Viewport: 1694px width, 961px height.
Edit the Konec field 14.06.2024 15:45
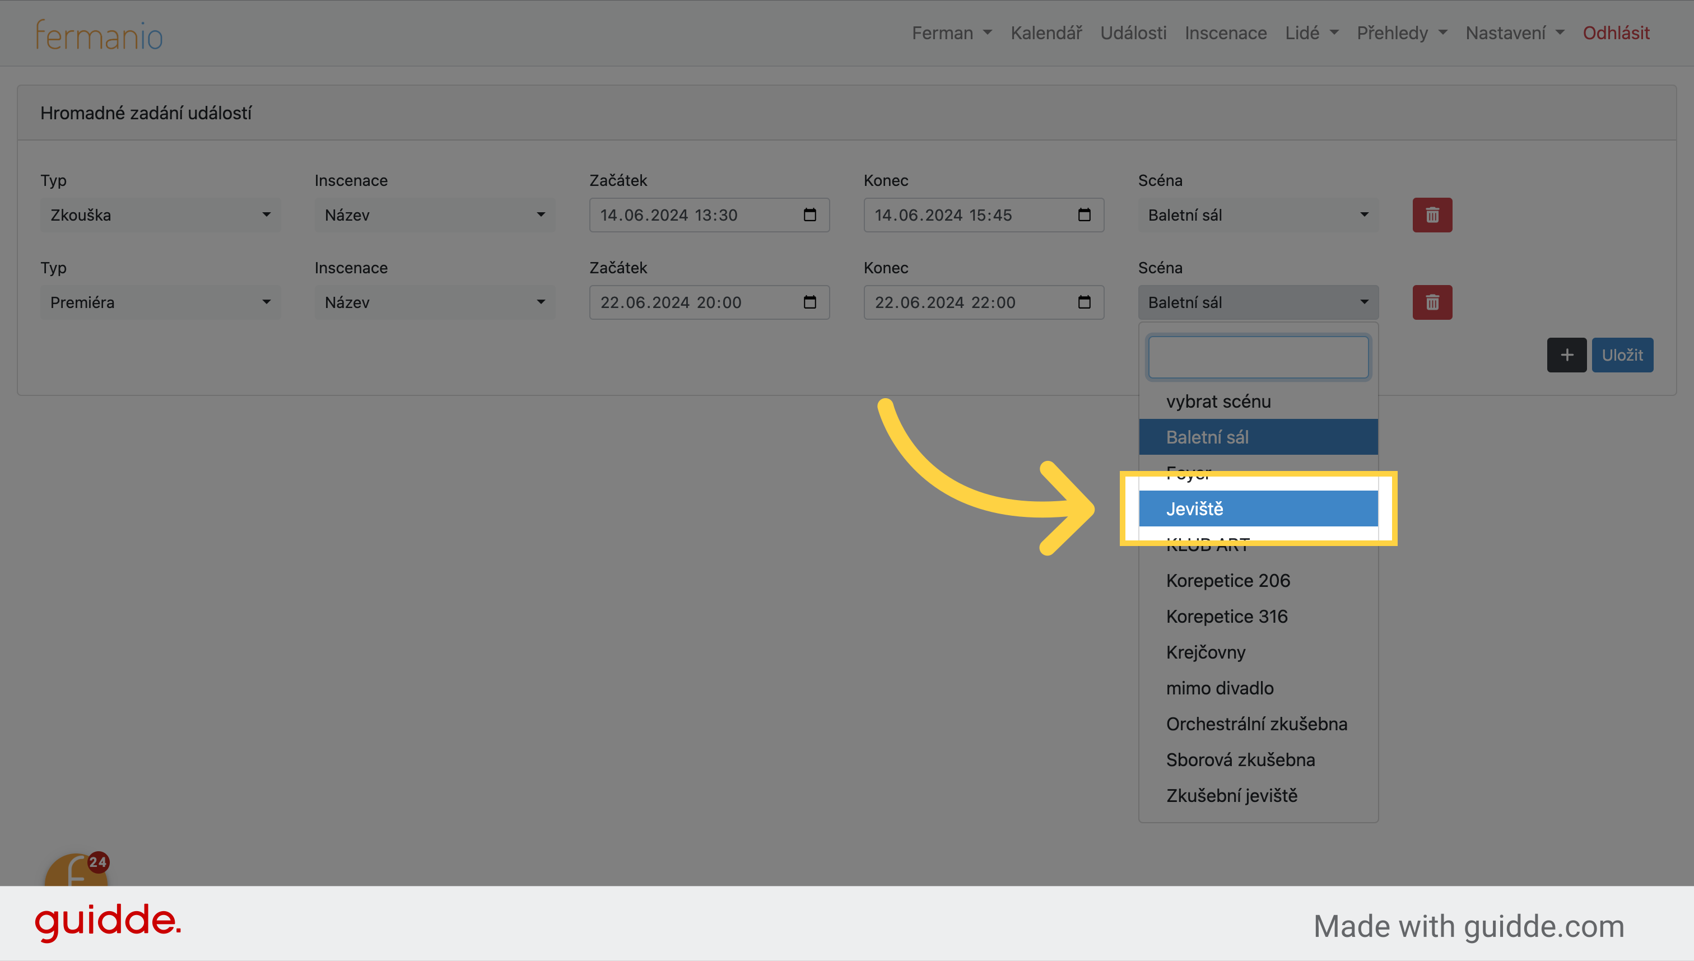pyautogui.click(x=984, y=215)
